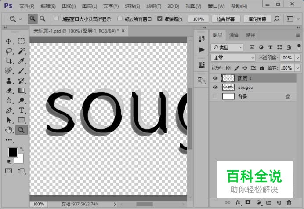304x209 pixels.
Task: Select the Clone Stamp tool
Action: [x=8, y=81]
